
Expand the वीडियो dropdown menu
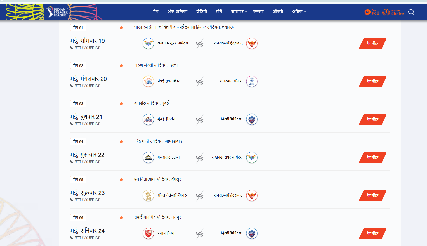pyautogui.click(x=203, y=11)
